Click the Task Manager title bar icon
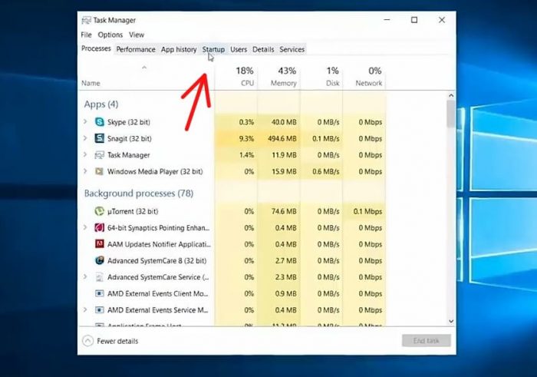Image resolution: width=537 pixels, height=377 pixels. pyautogui.click(x=86, y=20)
